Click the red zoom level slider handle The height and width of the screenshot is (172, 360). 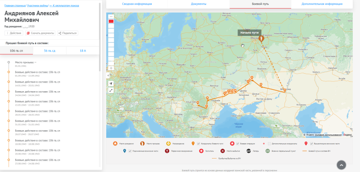[111, 21]
